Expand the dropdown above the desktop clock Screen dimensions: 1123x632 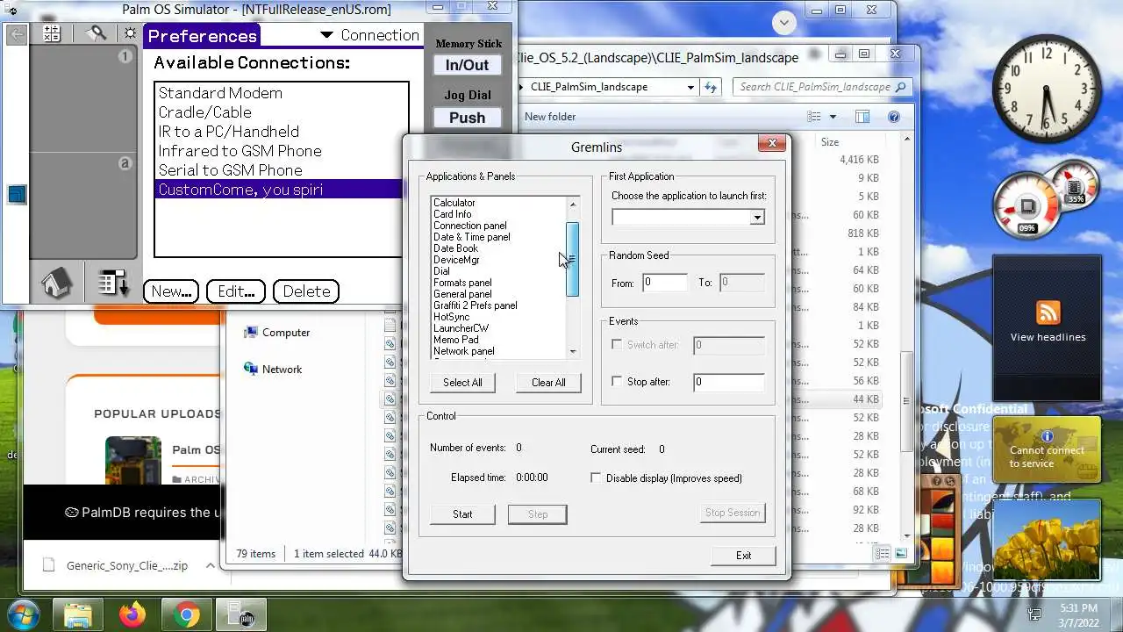coord(784,23)
